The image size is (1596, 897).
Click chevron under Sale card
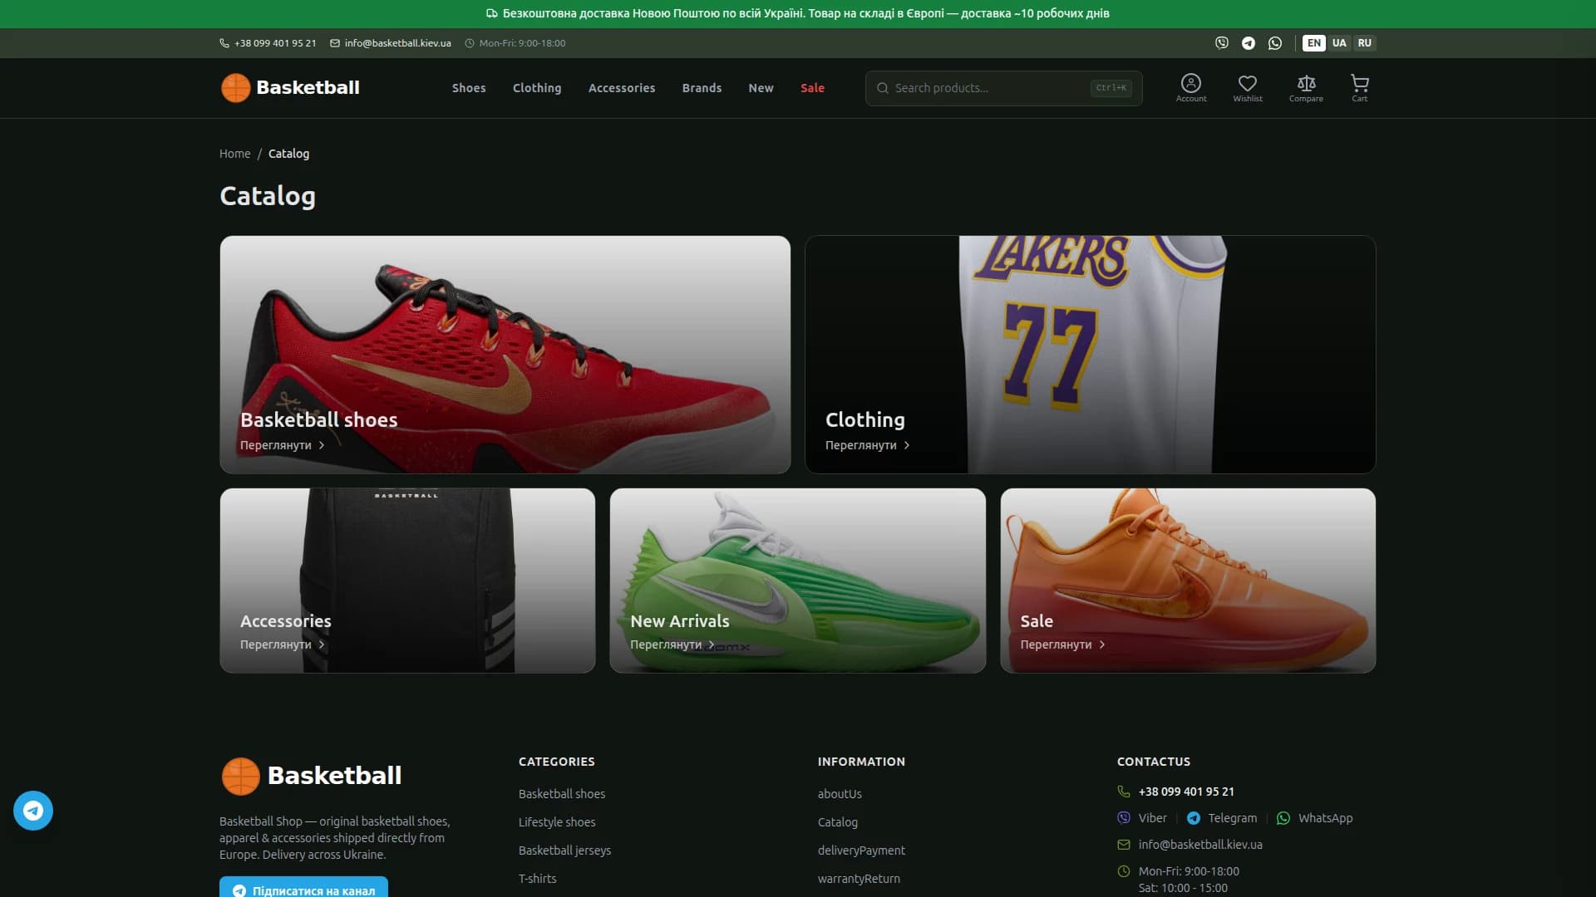point(1102,645)
